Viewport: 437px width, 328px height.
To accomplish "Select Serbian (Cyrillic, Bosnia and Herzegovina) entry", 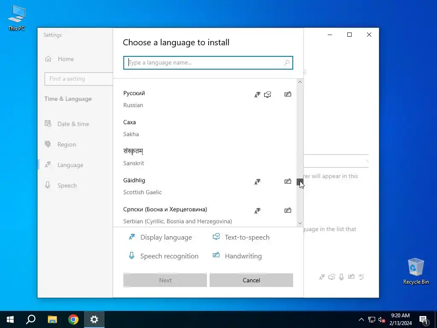I will (x=205, y=215).
